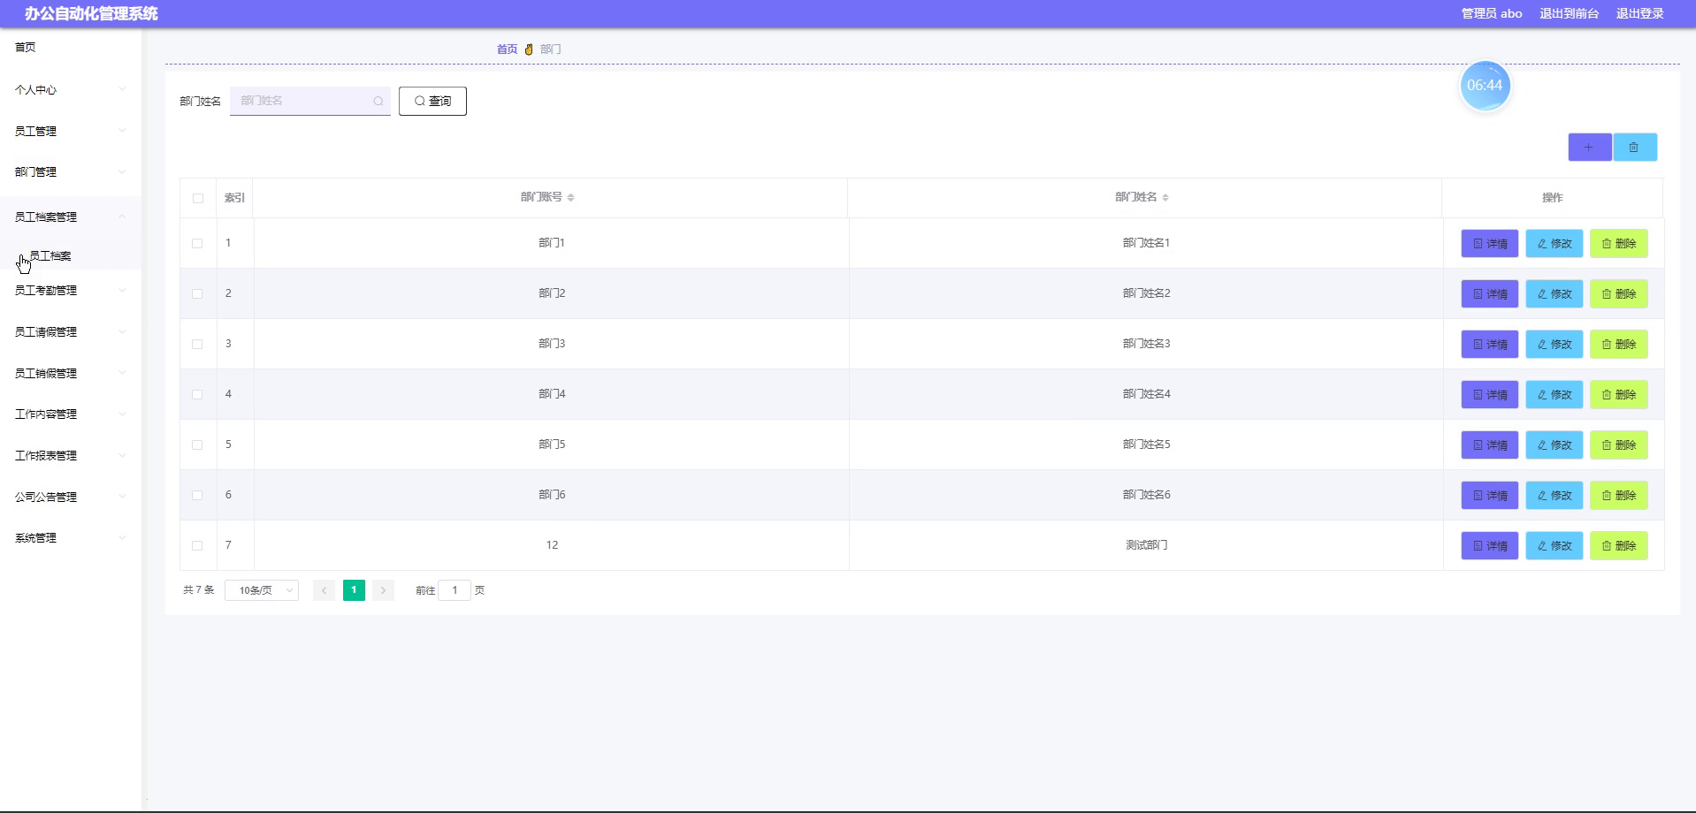Click the search icon in 部门姓名 field

point(378,102)
